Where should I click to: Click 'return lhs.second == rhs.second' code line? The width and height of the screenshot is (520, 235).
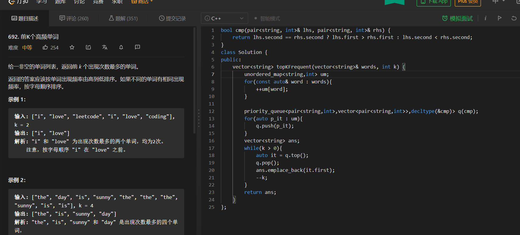(353, 37)
